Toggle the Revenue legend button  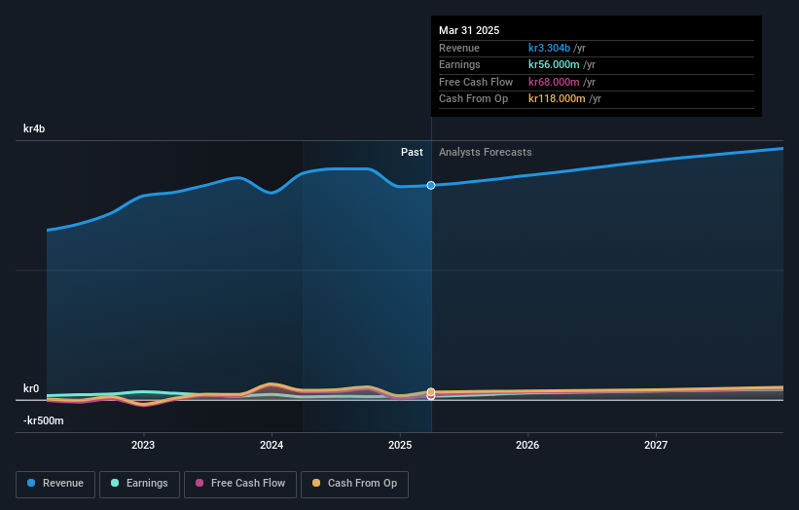55,484
